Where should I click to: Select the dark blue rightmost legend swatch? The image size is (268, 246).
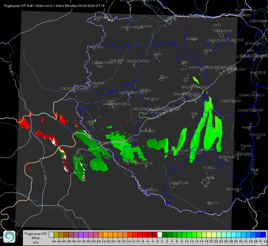click(x=263, y=235)
